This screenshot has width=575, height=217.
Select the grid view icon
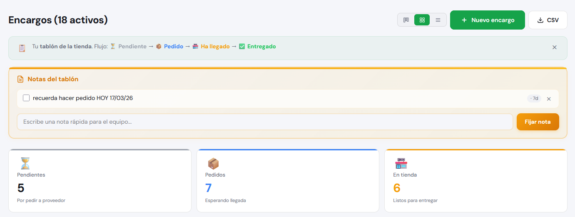pyautogui.click(x=422, y=20)
